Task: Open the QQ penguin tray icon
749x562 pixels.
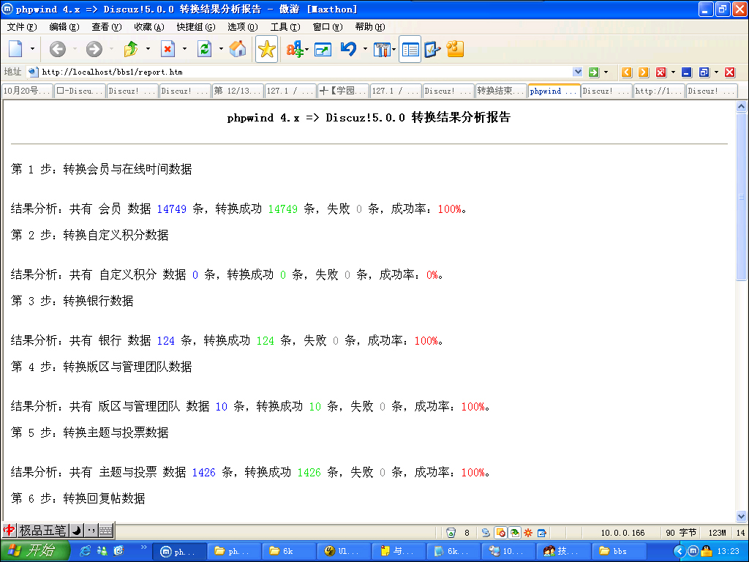Action: point(707,551)
